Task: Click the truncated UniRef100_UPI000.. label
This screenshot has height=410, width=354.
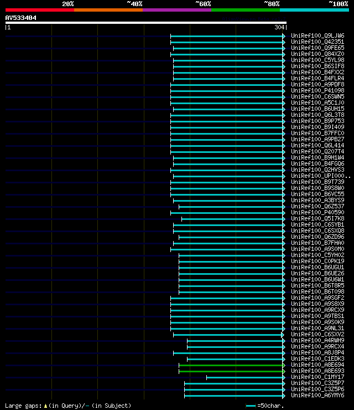Action: pyautogui.click(x=321, y=176)
